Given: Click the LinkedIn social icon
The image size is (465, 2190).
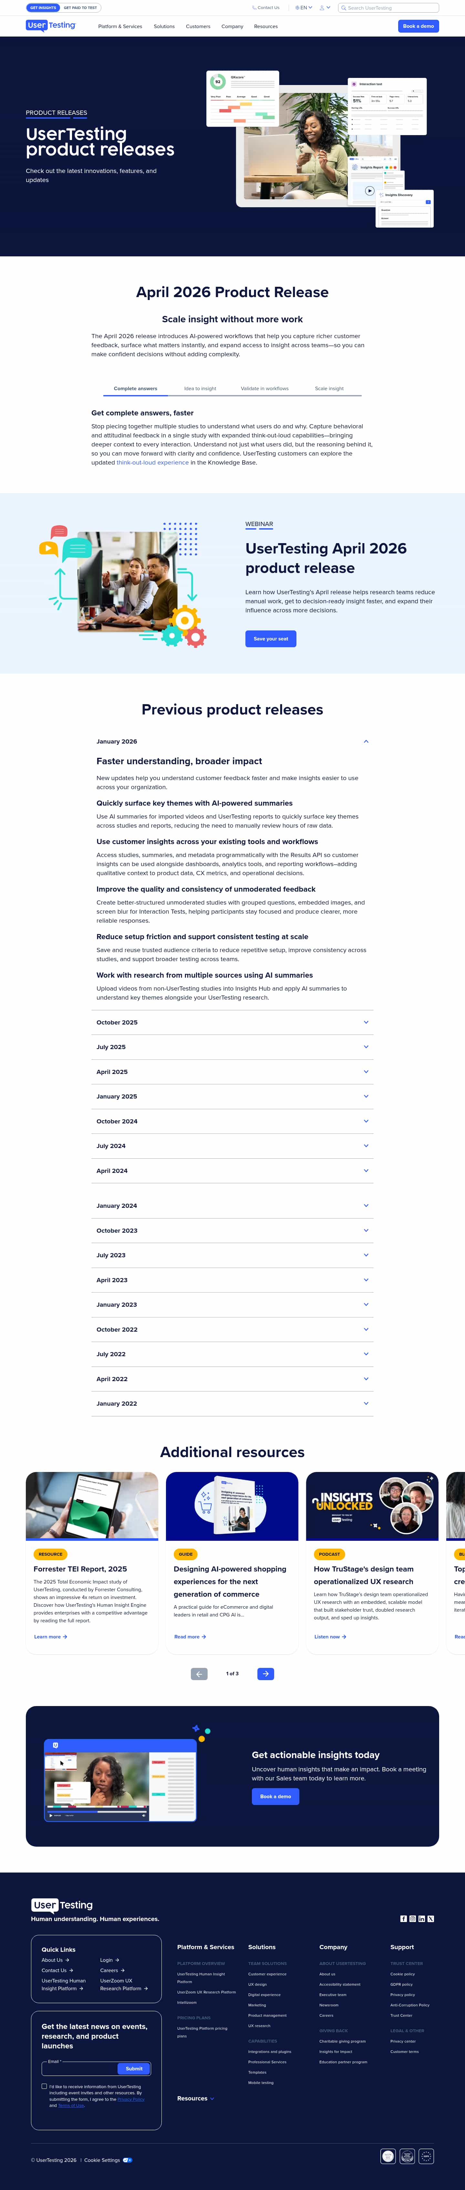Looking at the screenshot, I should pyautogui.click(x=422, y=1919).
